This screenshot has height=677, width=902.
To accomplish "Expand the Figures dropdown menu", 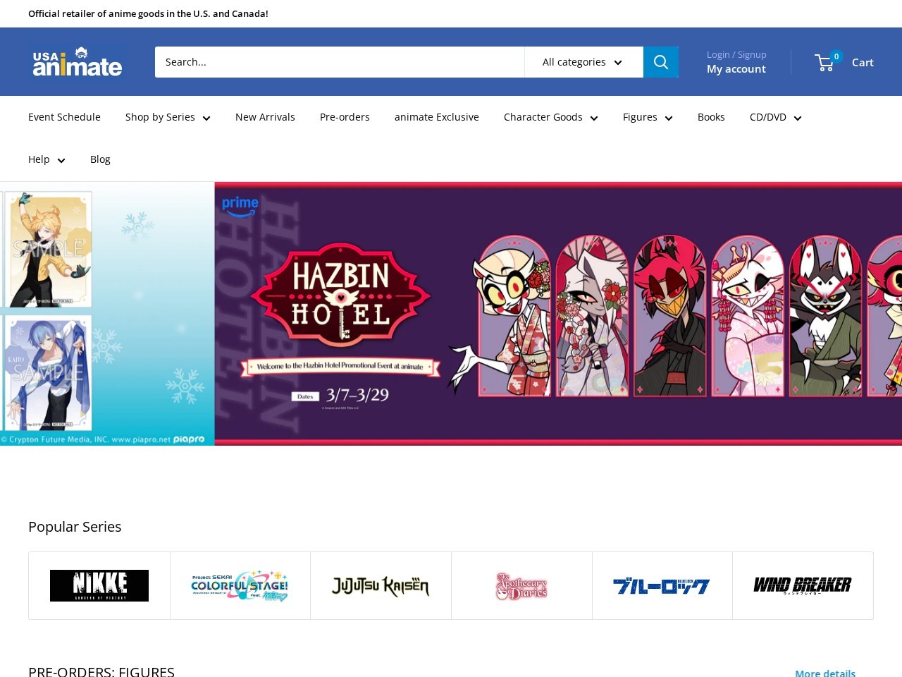I will tap(647, 117).
